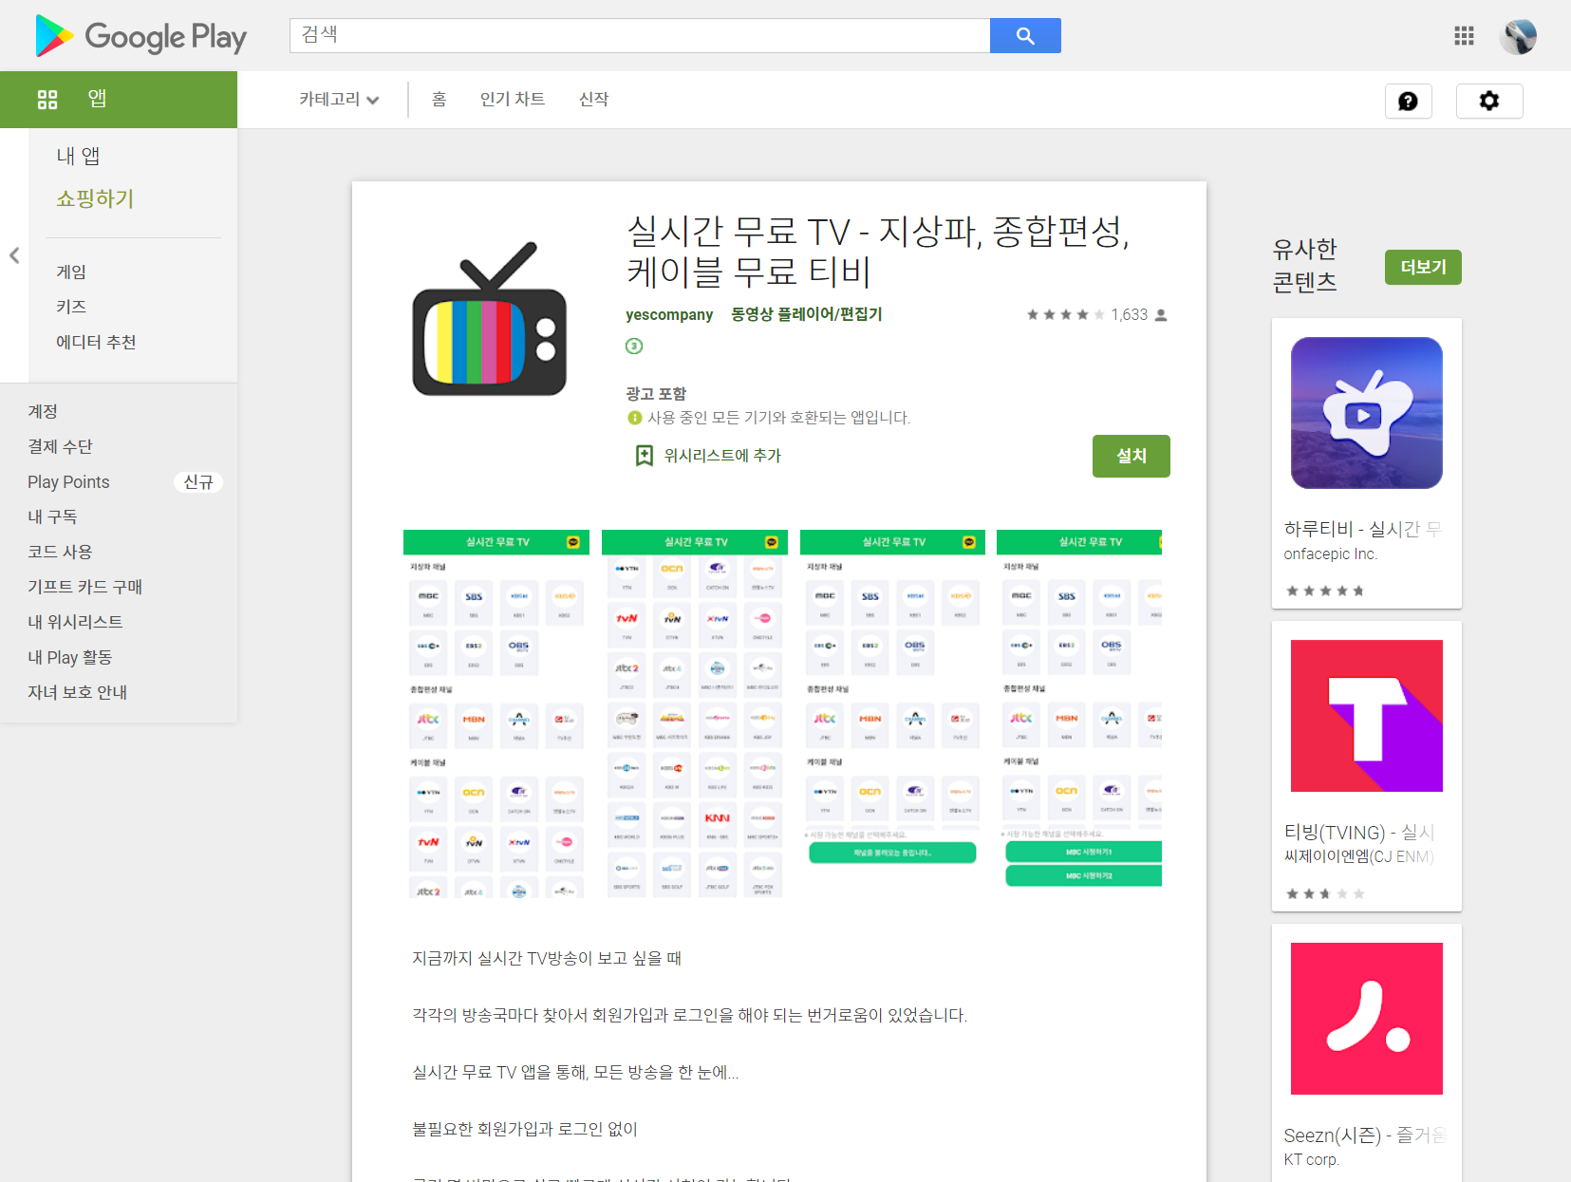Open 티빙(TVING) title link
This screenshot has height=1182, width=1571.
1359,833
